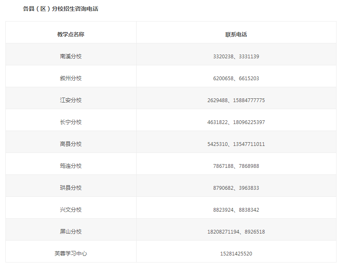Select the 筠连分校 name cell
Image resolution: width=344 pixels, height=272 pixels.
[71, 166]
